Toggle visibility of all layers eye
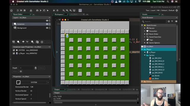The image size is (190, 106). pos(47,21)
